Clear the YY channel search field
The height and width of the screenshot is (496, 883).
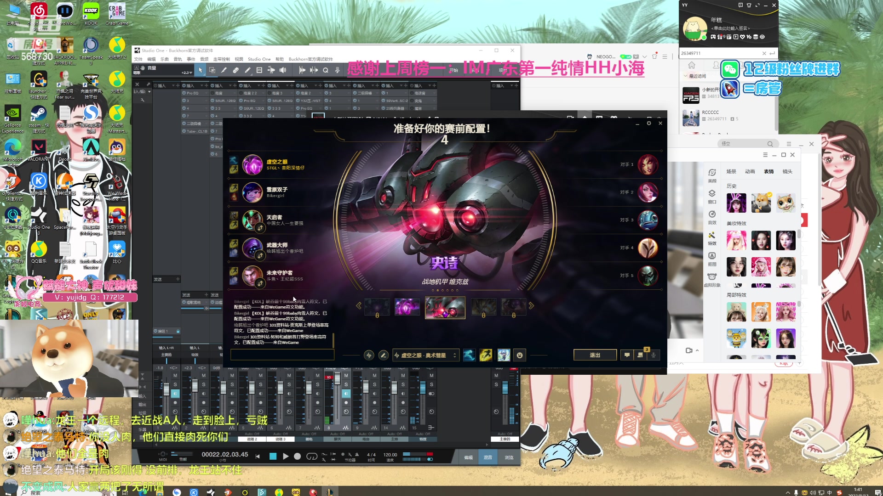(x=764, y=53)
